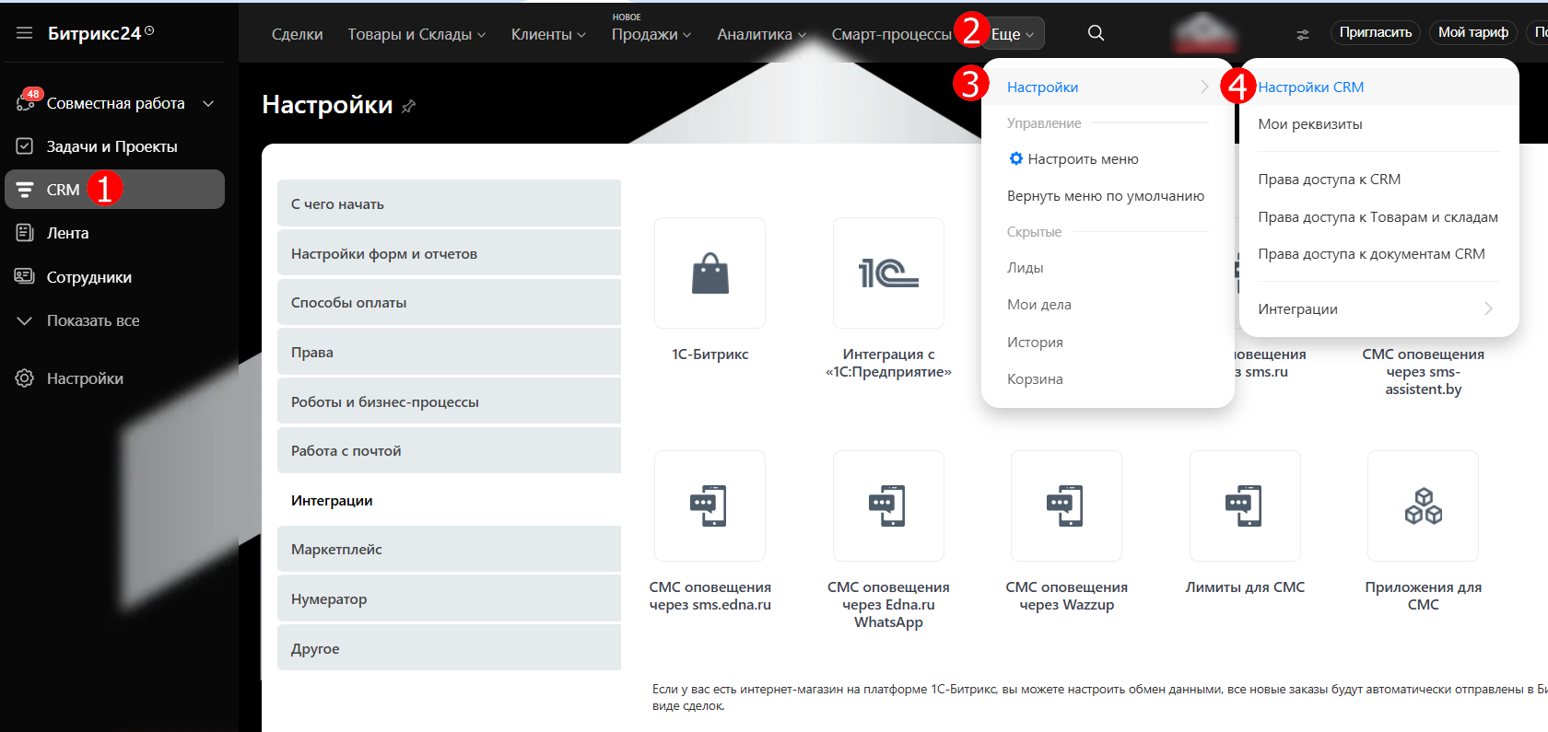Viewport: 1548px width, 732px height.
Task: Click the clock icon next to Битрикс24 logo
Action: (x=149, y=30)
